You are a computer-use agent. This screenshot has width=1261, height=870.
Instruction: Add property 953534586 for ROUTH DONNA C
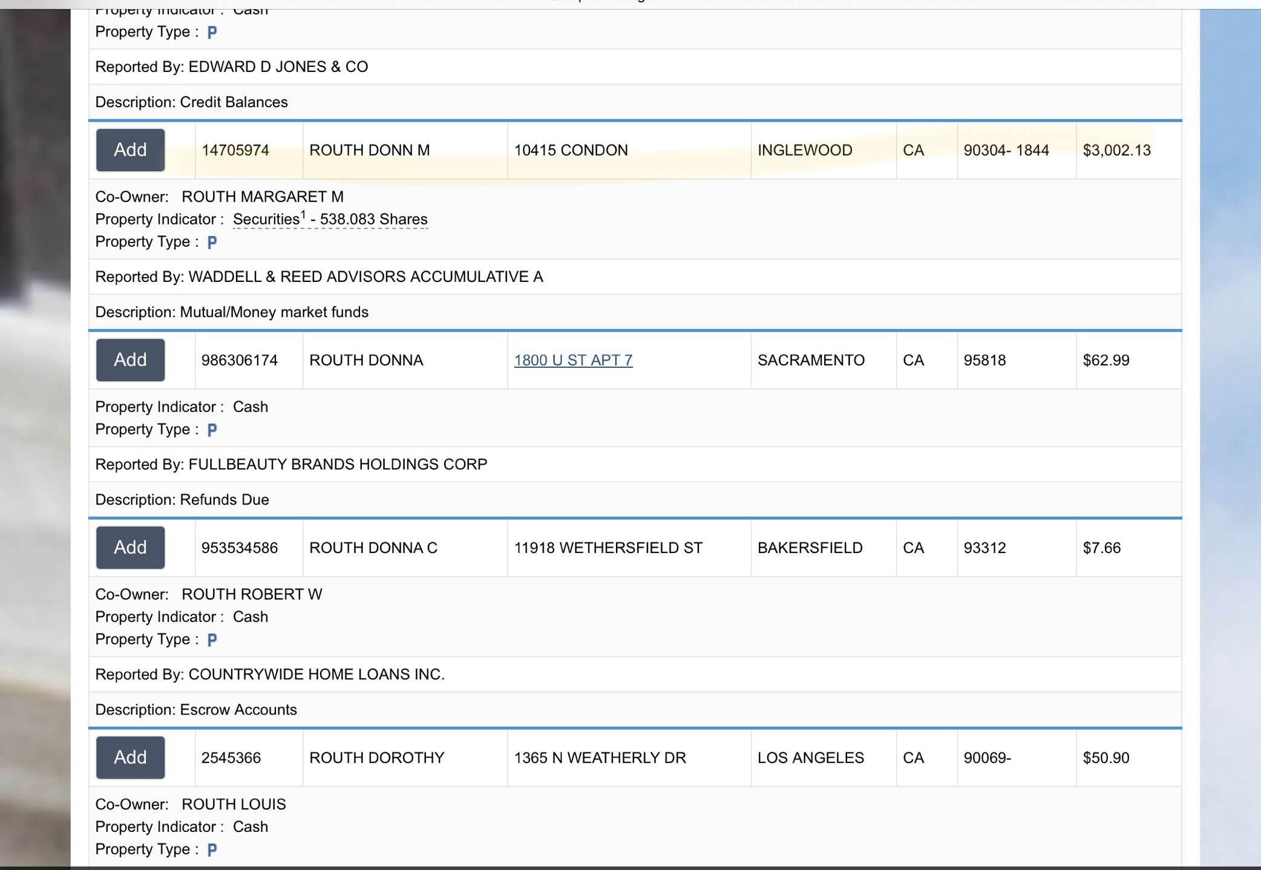pyautogui.click(x=130, y=548)
